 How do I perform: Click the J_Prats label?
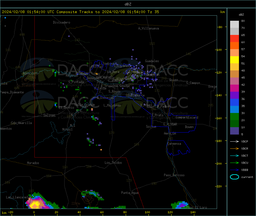[x=158, y=115]
